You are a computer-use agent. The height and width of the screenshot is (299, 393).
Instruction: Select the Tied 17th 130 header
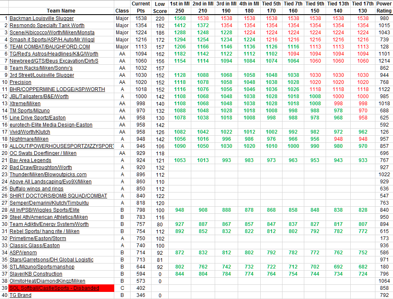(362, 7)
